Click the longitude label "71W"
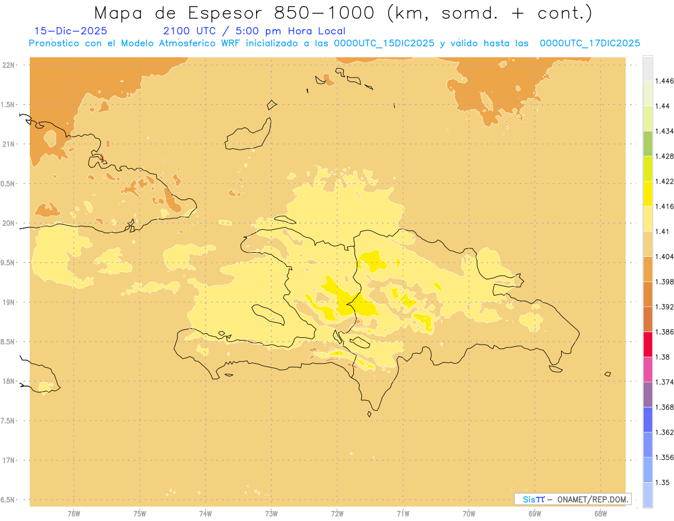This screenshot has width=674, height=521. click(x=403, y=514)
